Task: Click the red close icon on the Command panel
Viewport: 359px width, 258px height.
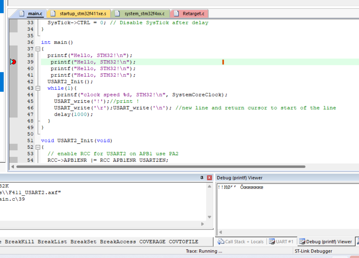Action: click(209, 177)
